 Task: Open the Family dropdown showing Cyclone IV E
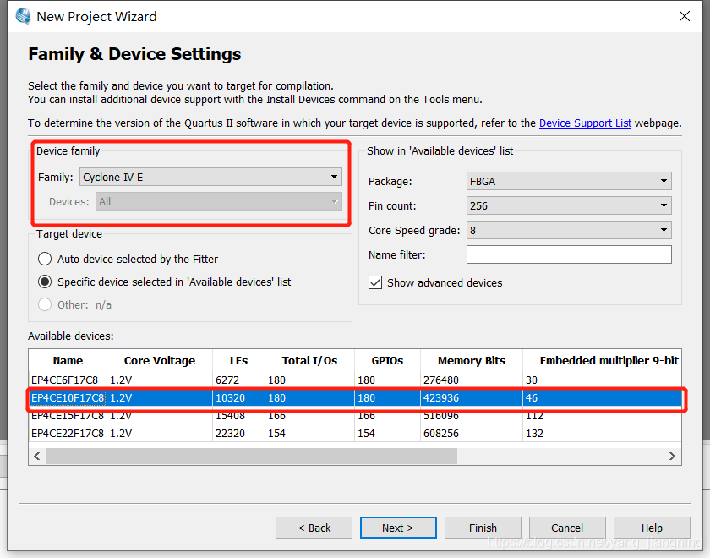(210, 177)
